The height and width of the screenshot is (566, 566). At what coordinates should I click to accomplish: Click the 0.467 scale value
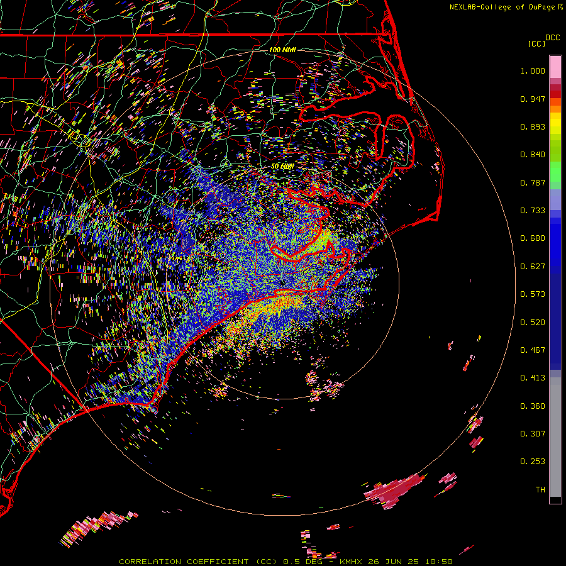(x=533, y=350)
